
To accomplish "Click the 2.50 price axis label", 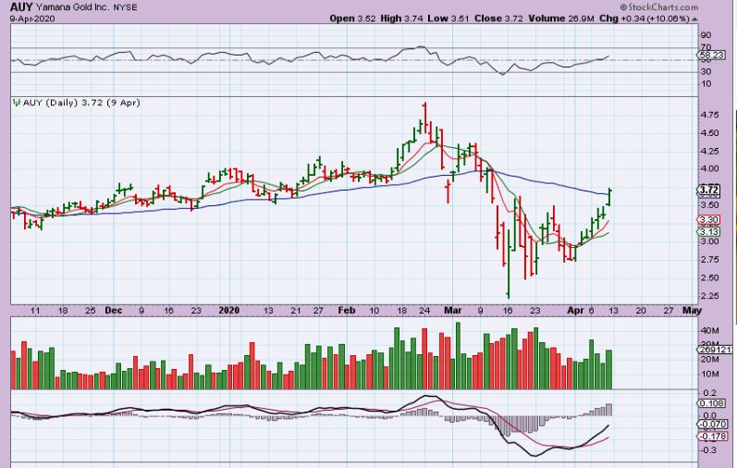I will pos(709,277).
